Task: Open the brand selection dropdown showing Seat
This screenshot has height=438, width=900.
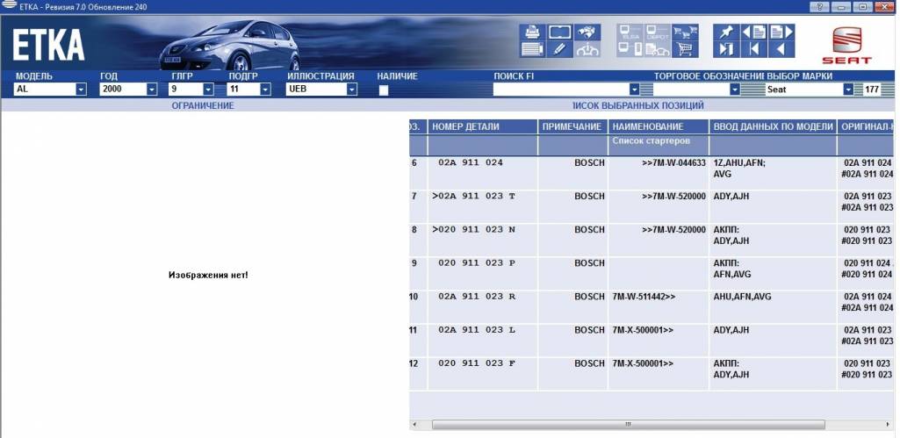Action: [x=847, y=90]
